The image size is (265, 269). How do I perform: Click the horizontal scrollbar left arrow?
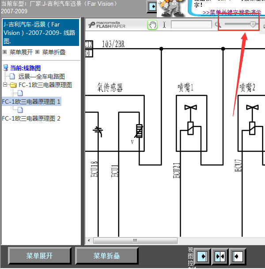pyautogui.click(x=89, y=240)
